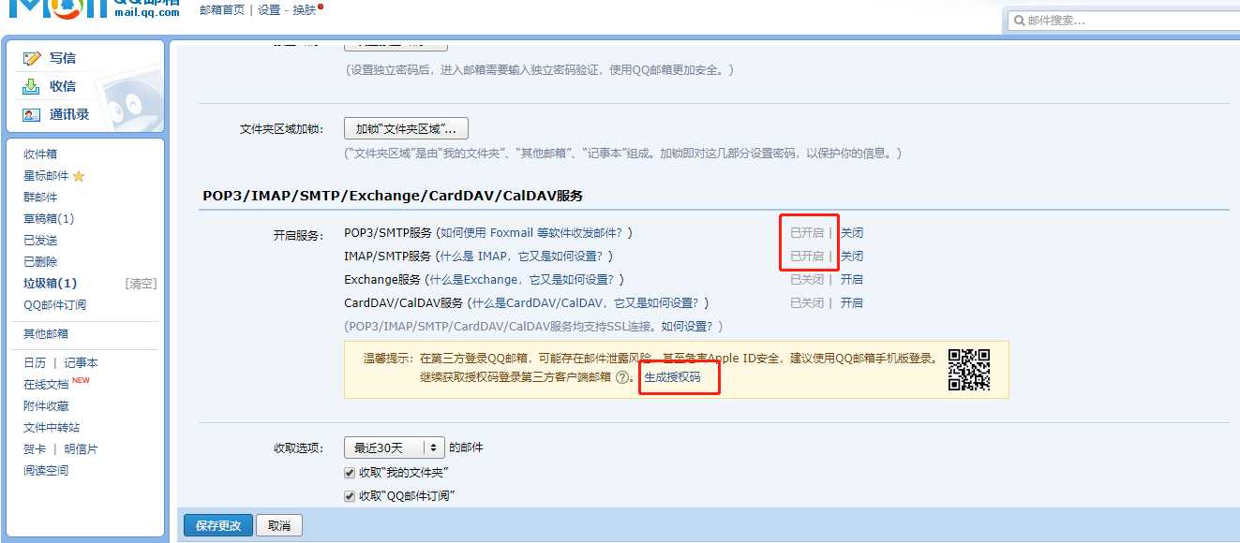Open 其他邮箱 in the sidebar

46,334
